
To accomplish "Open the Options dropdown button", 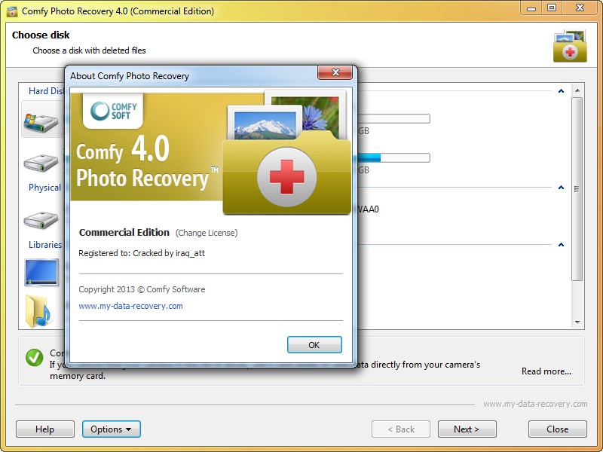I will pos(111,429).
